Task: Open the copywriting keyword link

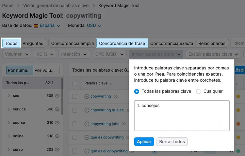Action: tap(101, 96)
